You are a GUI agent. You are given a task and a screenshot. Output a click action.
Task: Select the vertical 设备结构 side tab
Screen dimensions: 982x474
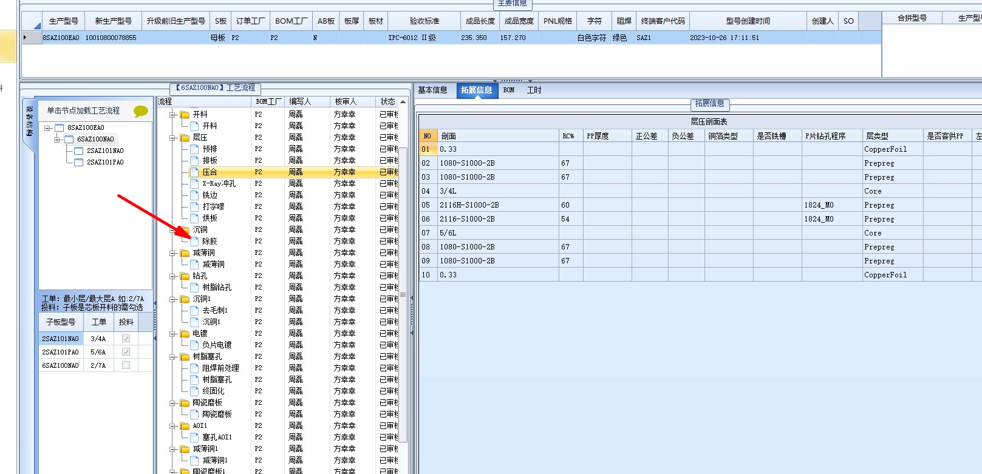[x=30, y=121]
